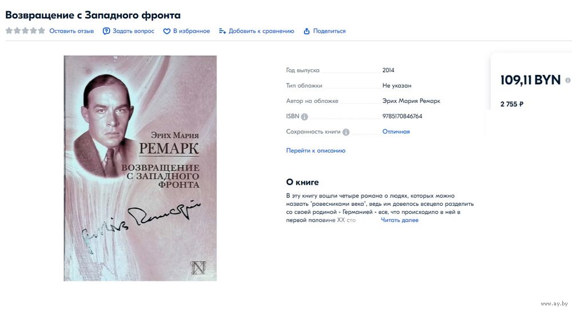
Task: Click the Поделиться link
Action: point(329,31)
